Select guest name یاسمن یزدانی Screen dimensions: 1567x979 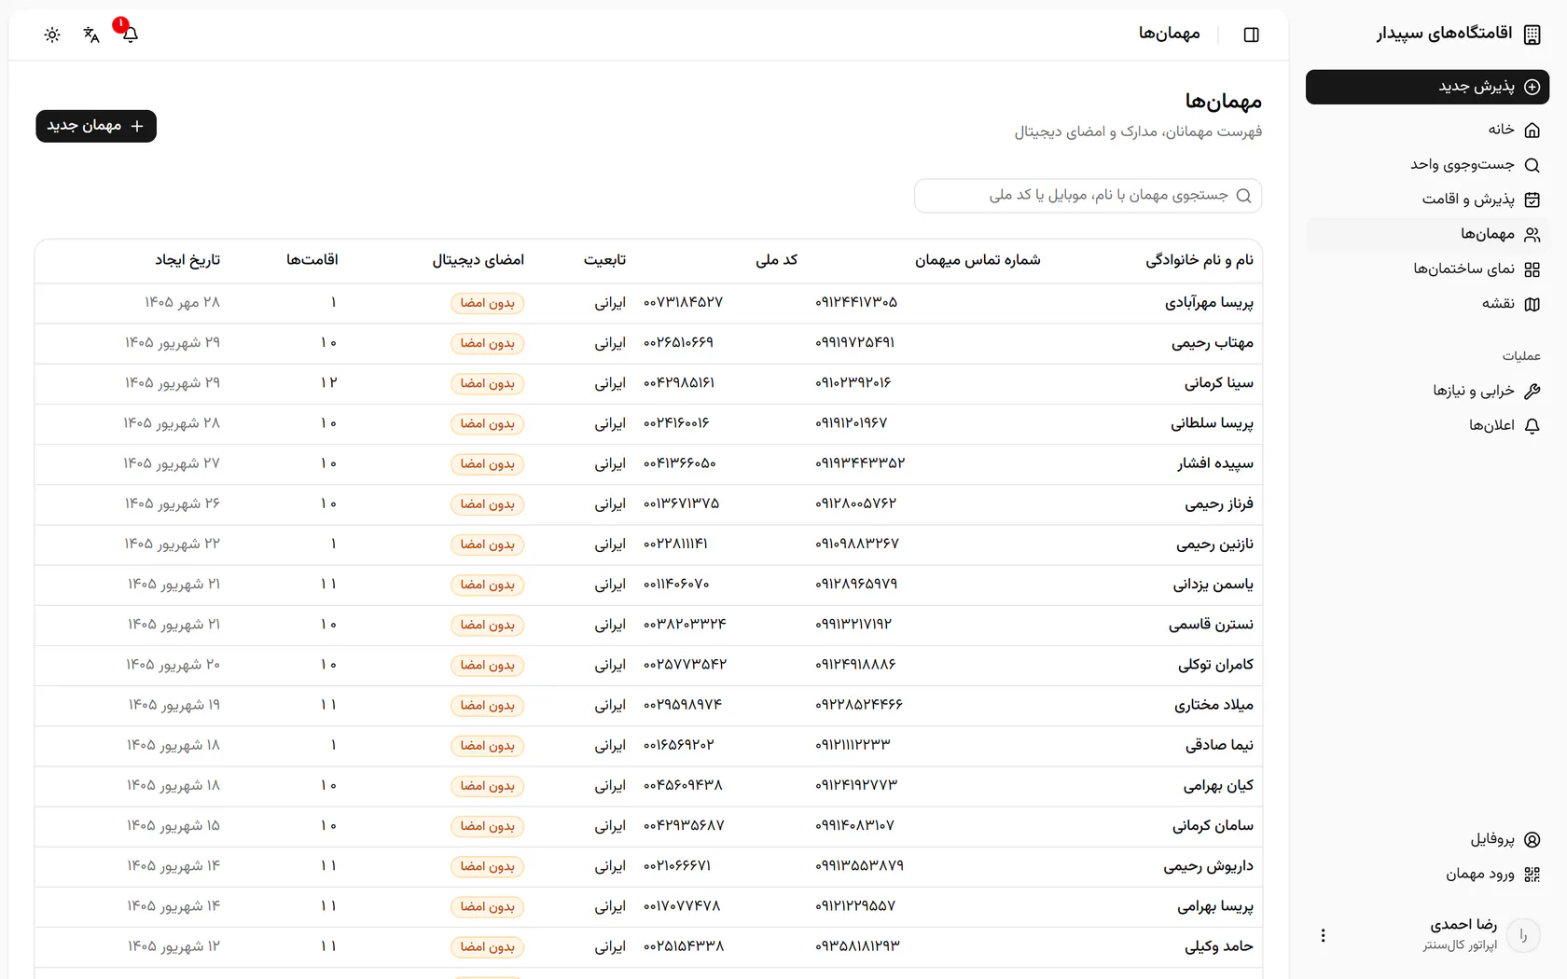coord(1213,585)
